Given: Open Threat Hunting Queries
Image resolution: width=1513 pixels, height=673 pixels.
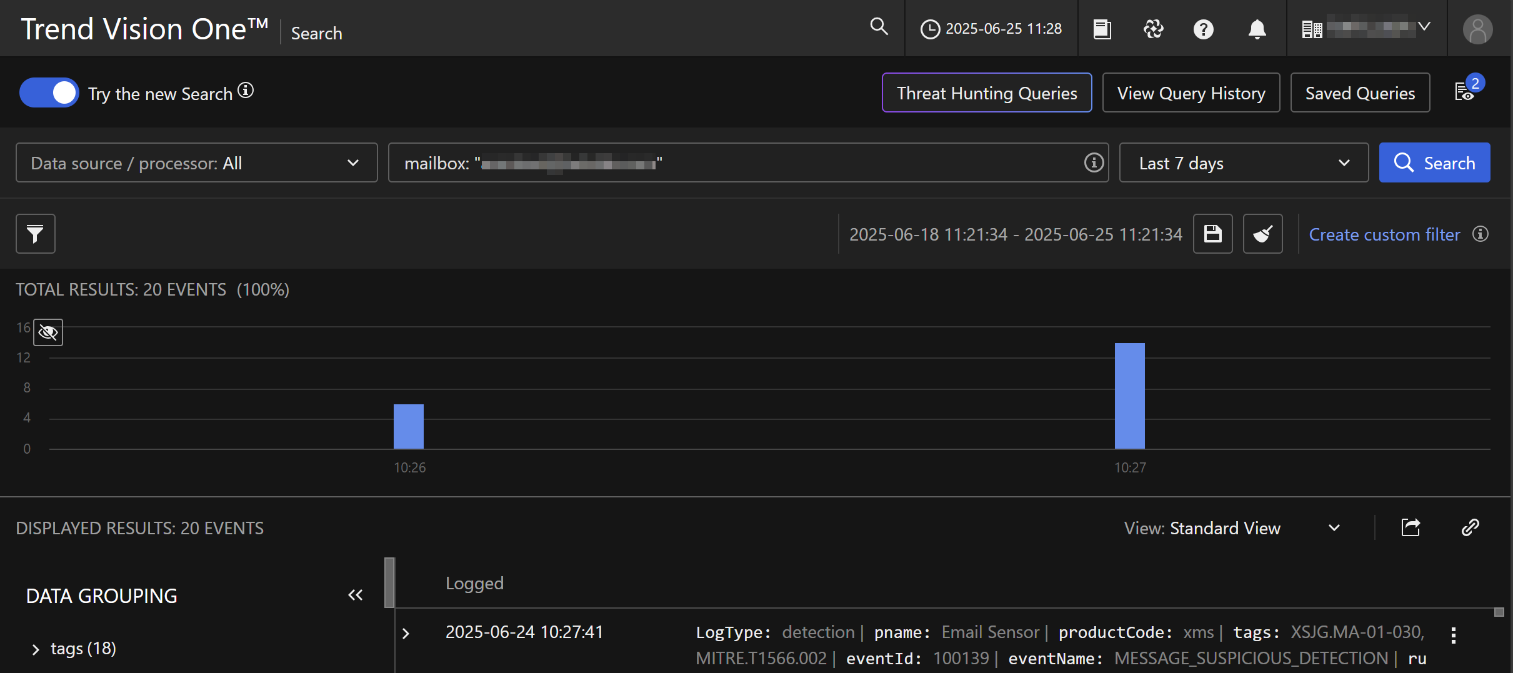Looking at the screenshot, I should [986, 93].
